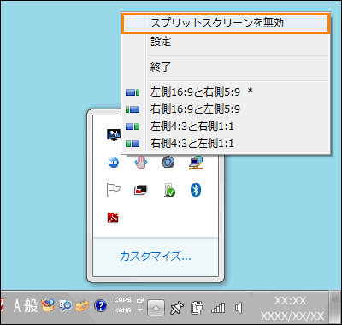342x325 pixels.
Task: Select the 右側16:9と左側5:9 layout
Action: point(226,109)
